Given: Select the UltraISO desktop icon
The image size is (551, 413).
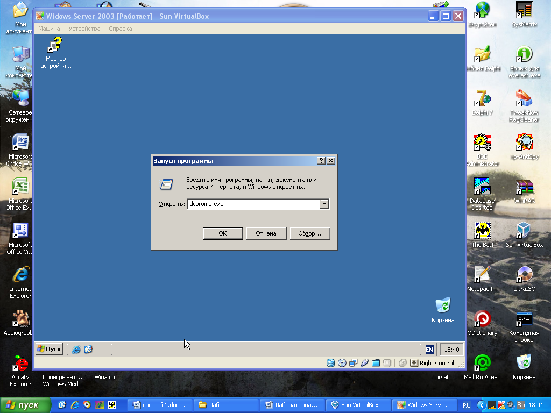Looking at the screenshot, I should pos(524,279).
